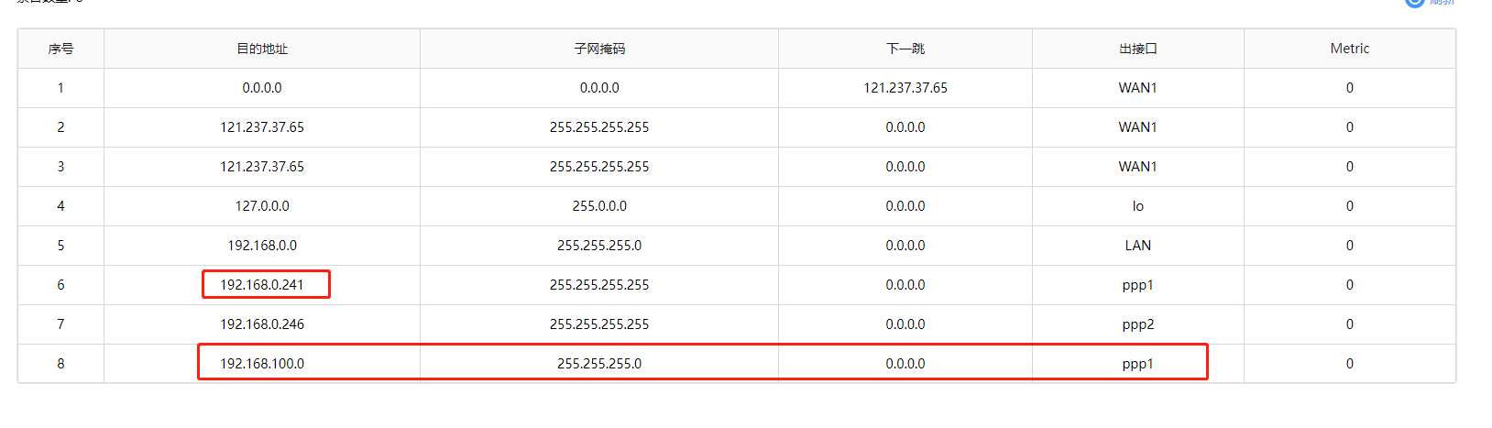Click destination 192.168.0.246 in row 7
1492x428 pixels.
point(262,324)
